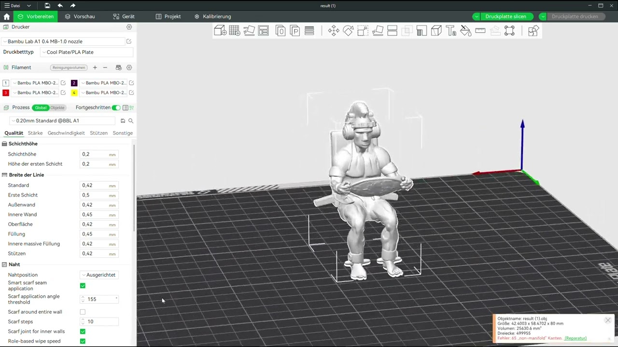Viewport: 618px width, 347px height.
Task: Select the Scale tool
Action: pos(363,31)
